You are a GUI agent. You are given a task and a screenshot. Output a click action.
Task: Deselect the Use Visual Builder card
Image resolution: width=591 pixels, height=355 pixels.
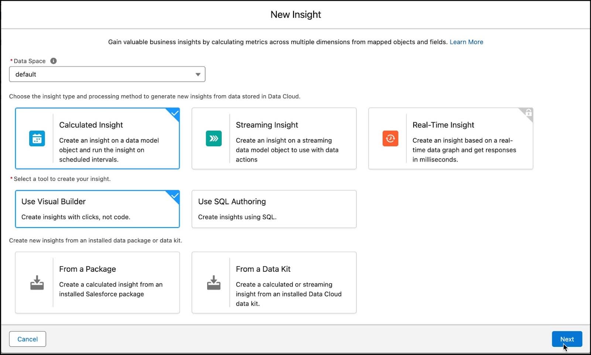point(97,209)
